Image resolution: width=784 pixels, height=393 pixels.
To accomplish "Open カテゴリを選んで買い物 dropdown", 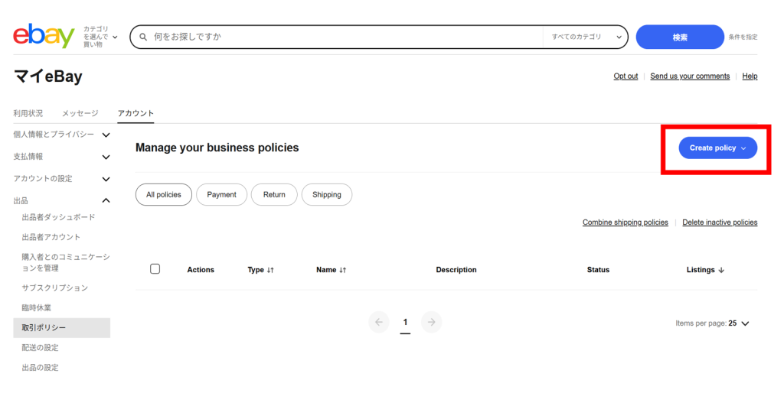I will point(100,37).
